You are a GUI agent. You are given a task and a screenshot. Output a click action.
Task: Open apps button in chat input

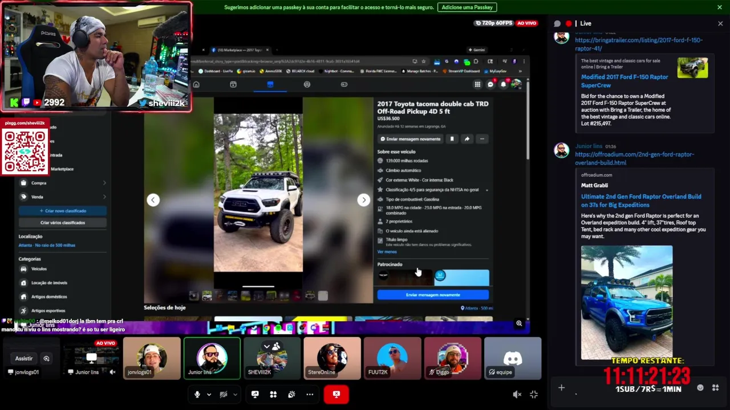[x=715, y=388]
